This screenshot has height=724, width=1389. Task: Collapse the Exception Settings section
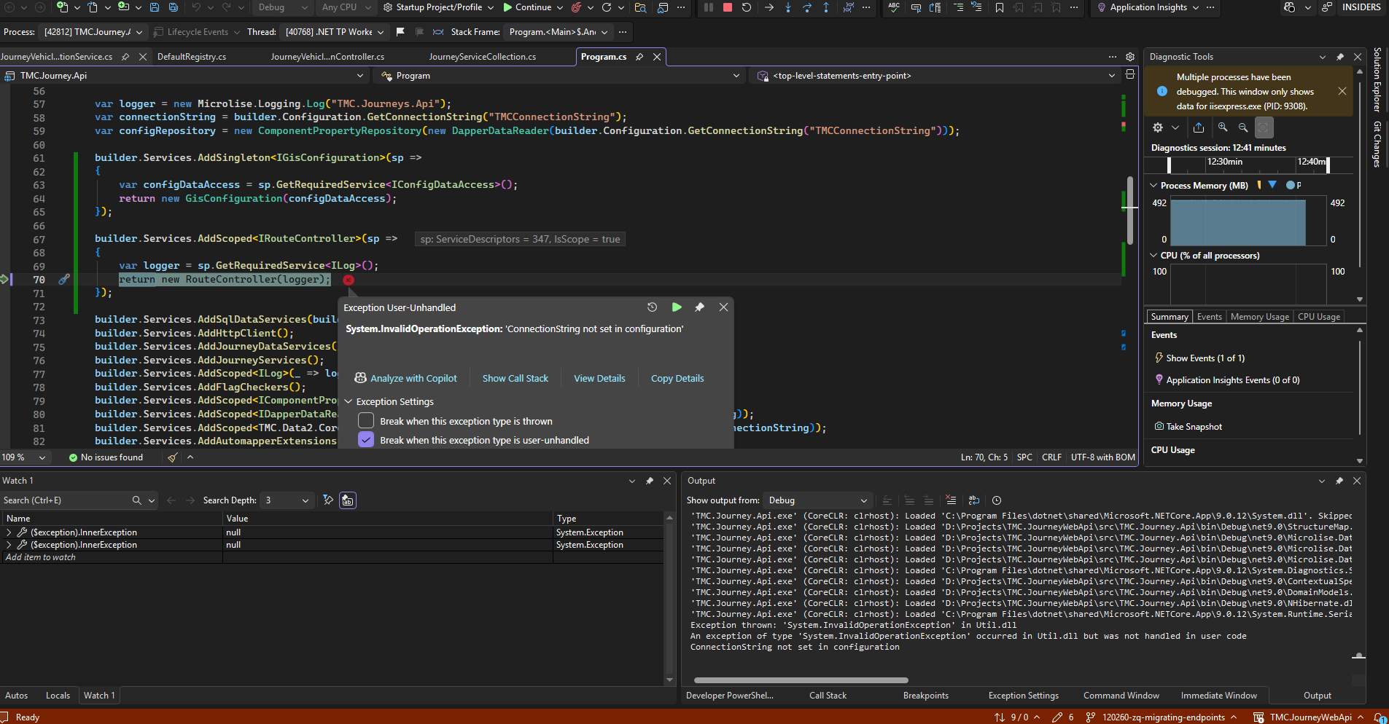coord(349,402)
